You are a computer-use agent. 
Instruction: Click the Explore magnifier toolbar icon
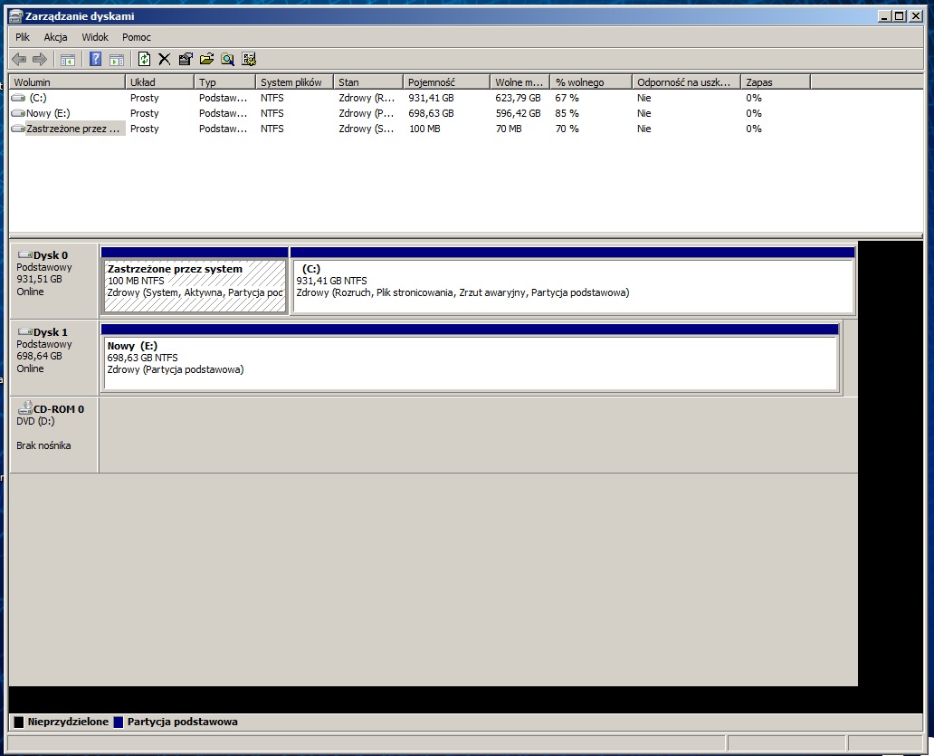[x=227, y=59]
